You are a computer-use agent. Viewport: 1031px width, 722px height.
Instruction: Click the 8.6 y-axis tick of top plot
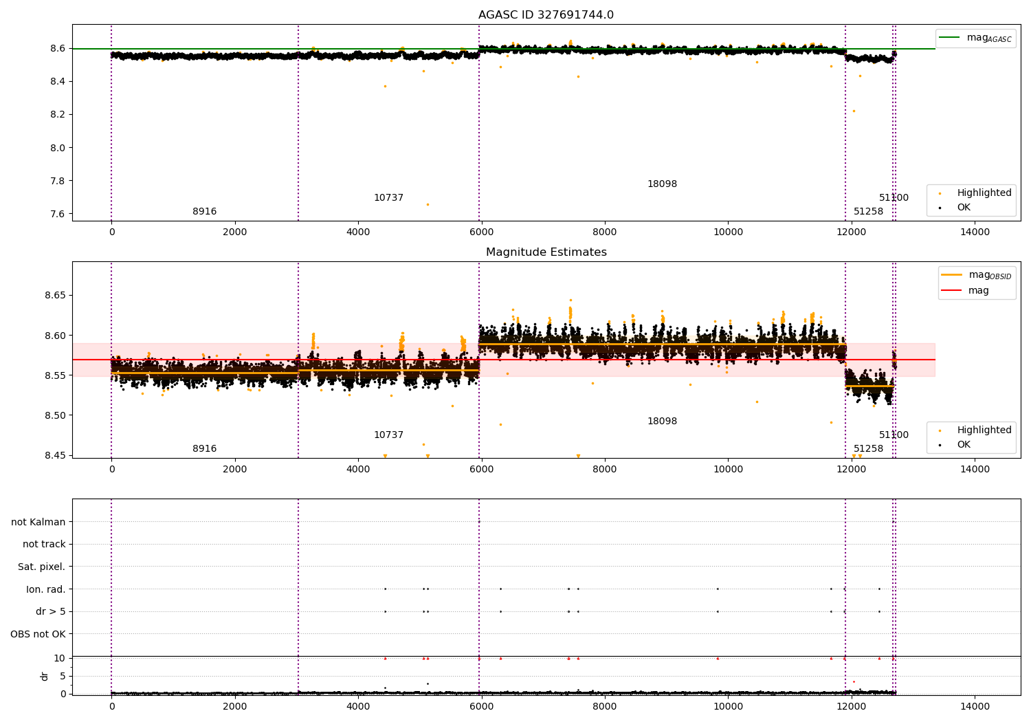(x=58, y=48)
